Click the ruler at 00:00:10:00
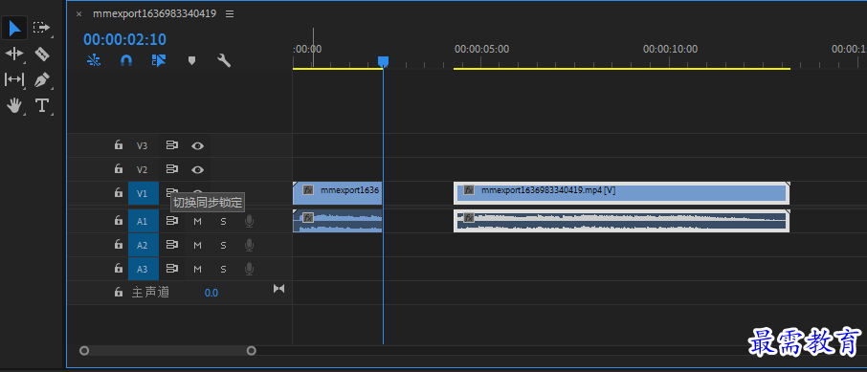 point(670,49)
